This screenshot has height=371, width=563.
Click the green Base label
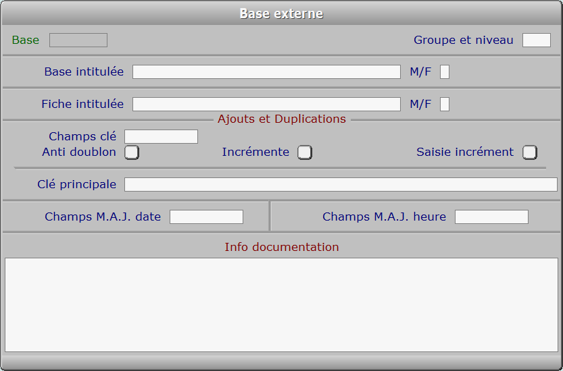click(26, 40)
